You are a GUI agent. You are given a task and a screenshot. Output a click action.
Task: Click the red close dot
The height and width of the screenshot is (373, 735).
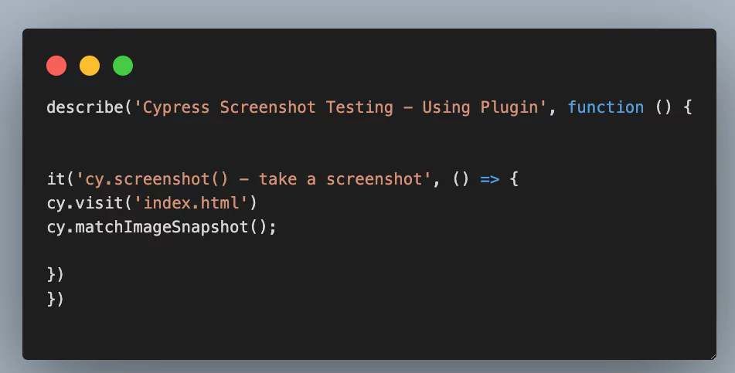click(x=56, y=66)
